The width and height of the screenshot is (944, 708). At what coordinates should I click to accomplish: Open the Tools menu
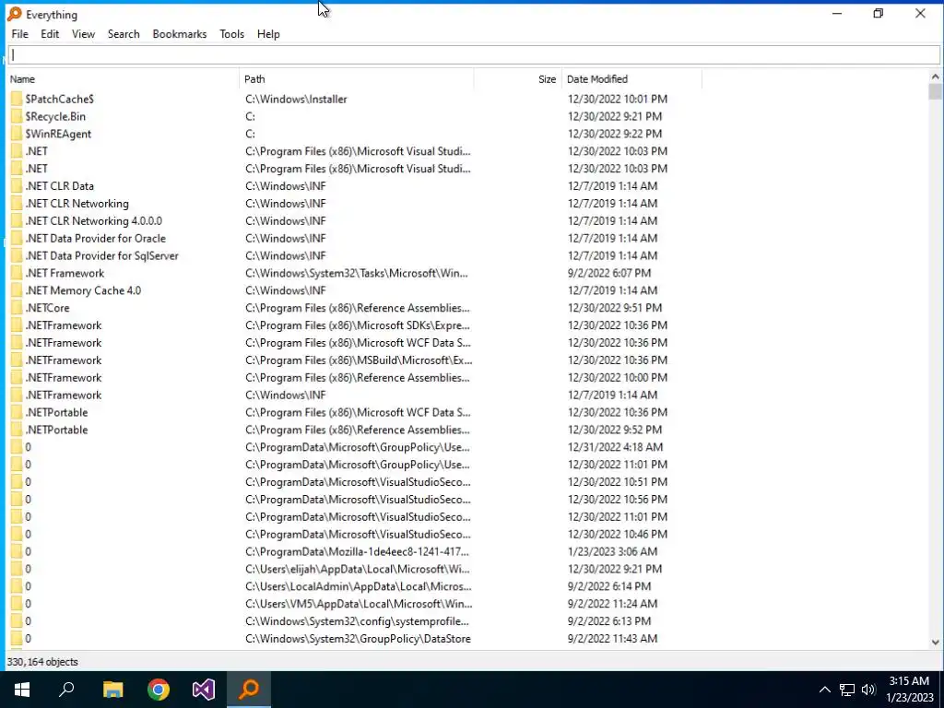pyautogui.click(x=231, y=34)
